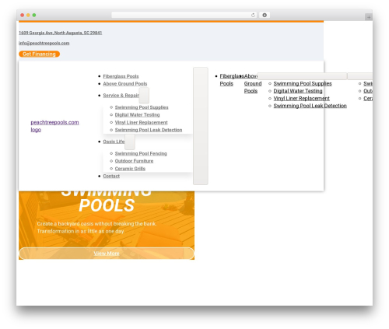
Task: Click Vinyl Liner Replacement in the right navigation
Action: [301, 99]
